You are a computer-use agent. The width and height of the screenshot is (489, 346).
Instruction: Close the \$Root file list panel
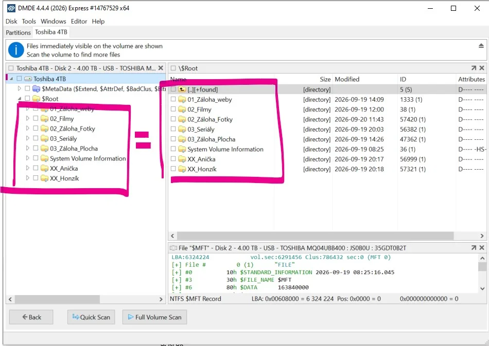coord(482,68)
